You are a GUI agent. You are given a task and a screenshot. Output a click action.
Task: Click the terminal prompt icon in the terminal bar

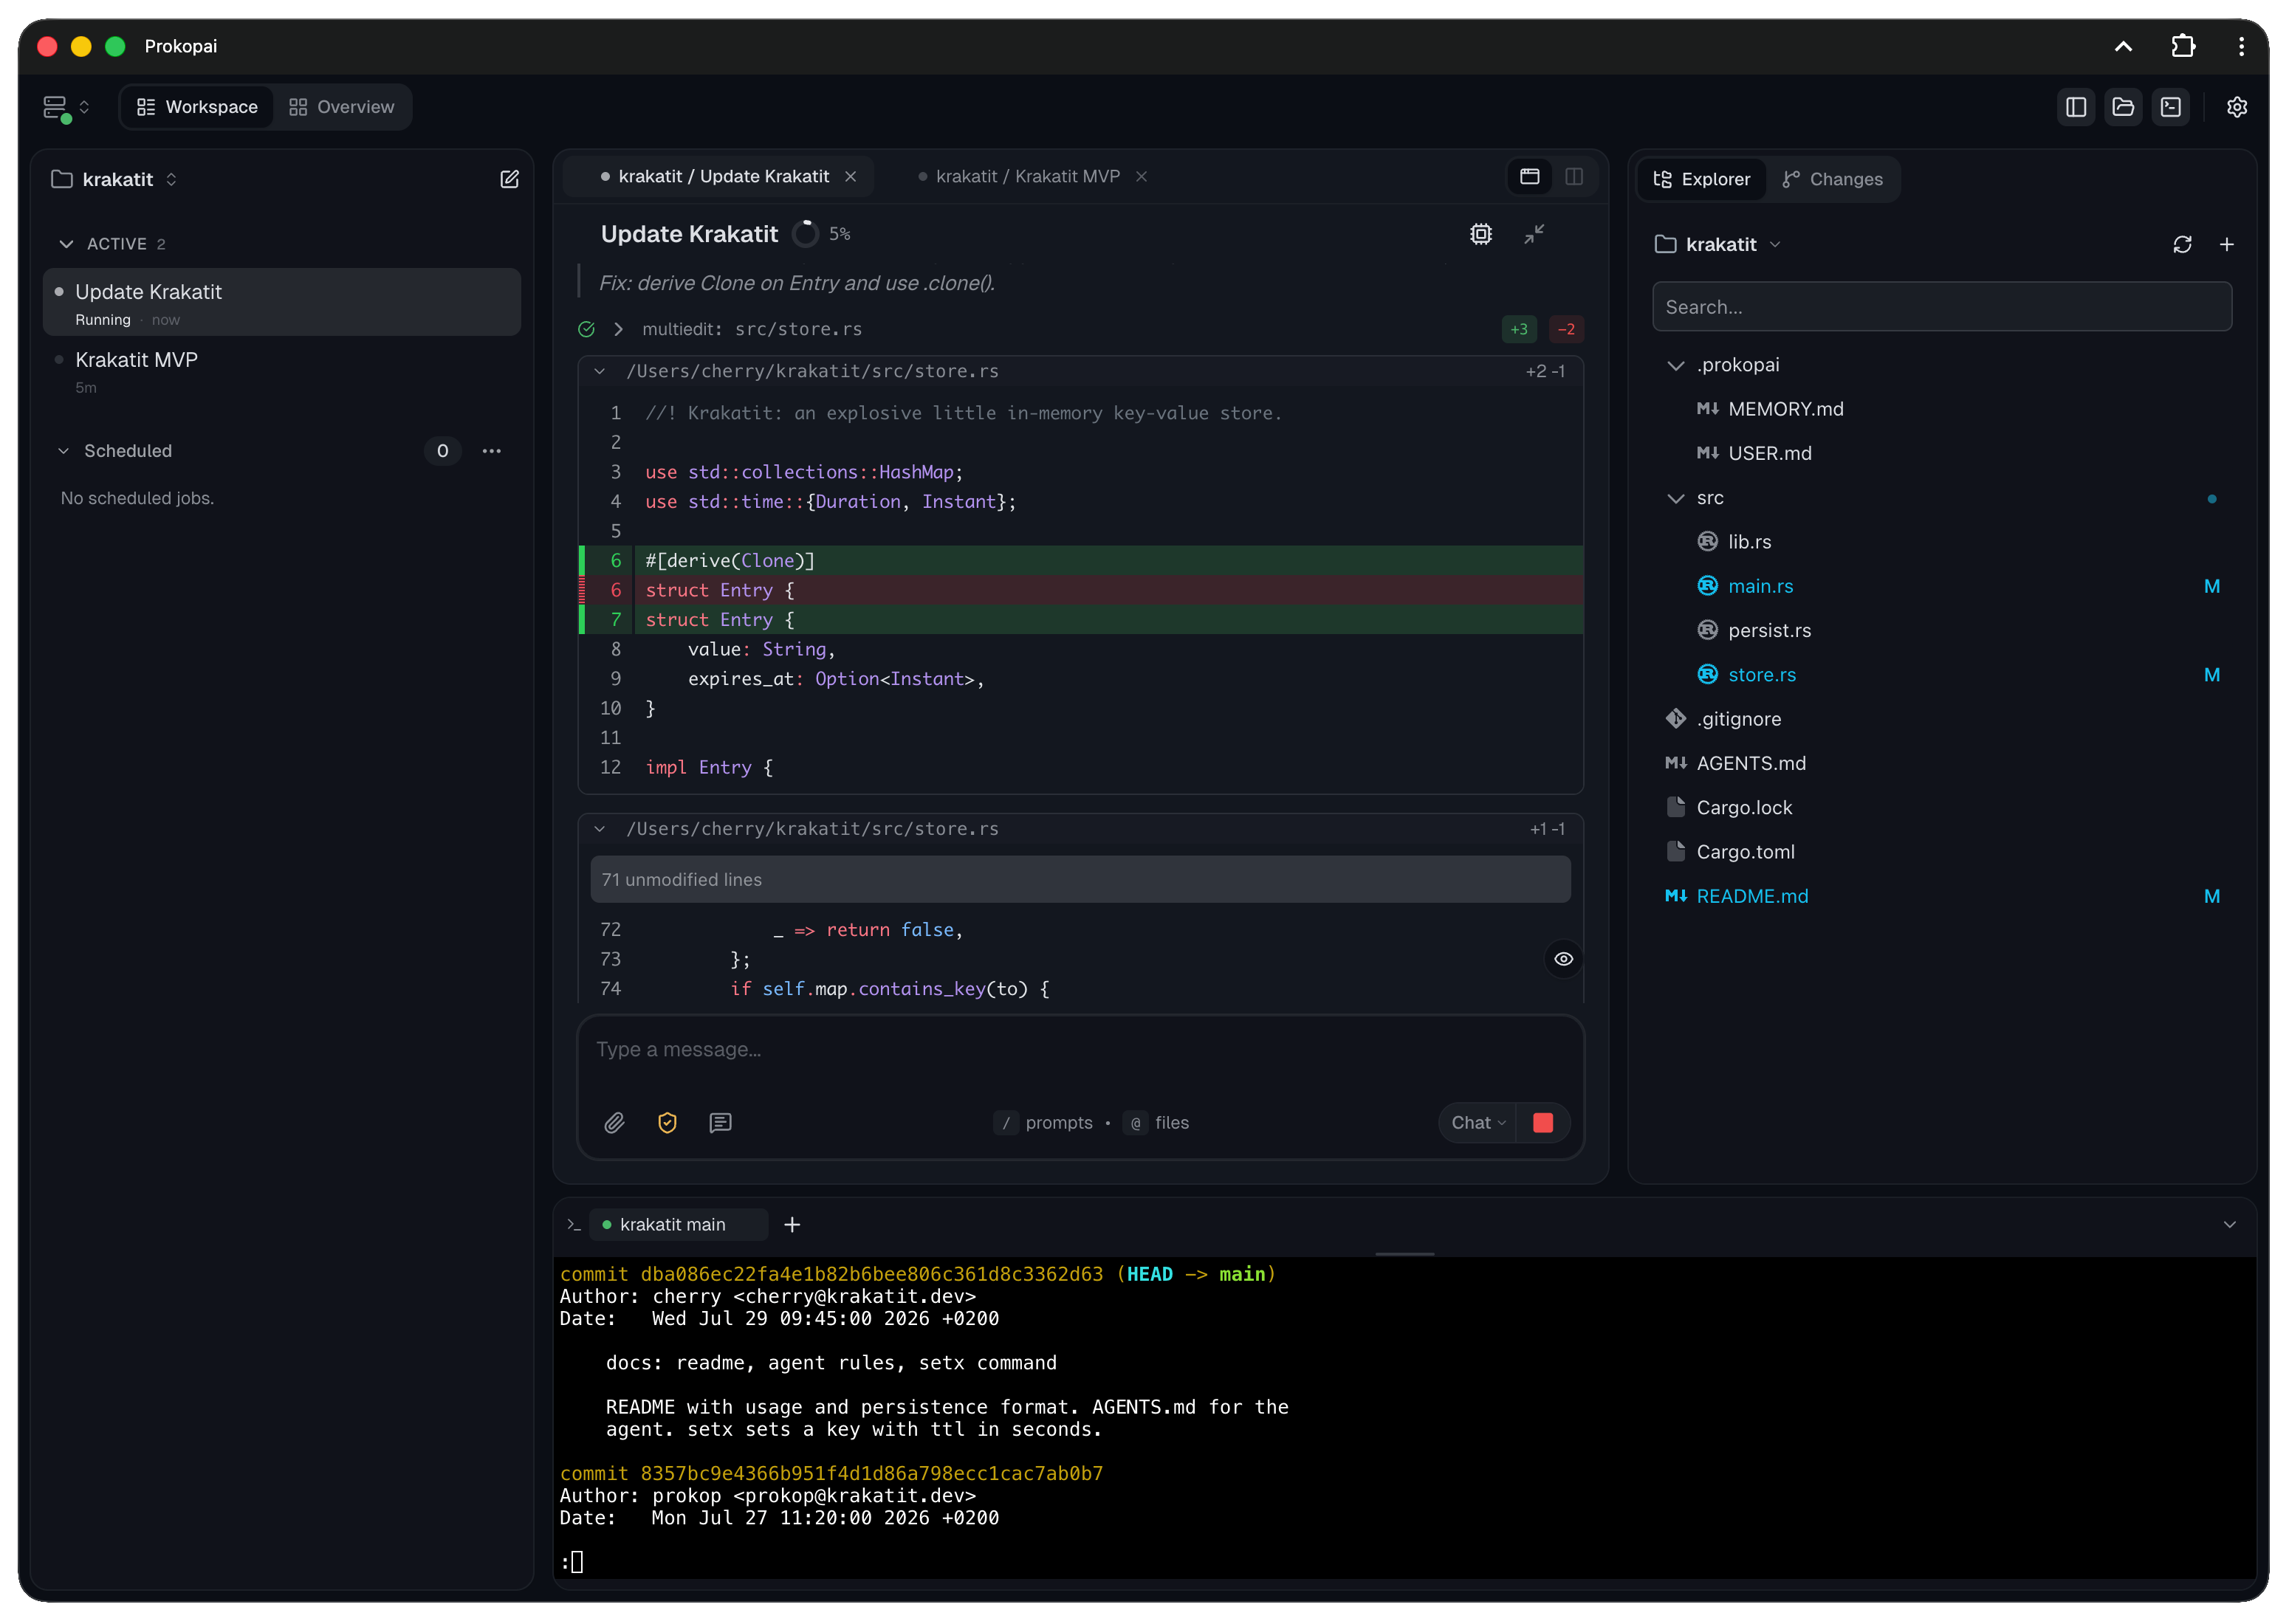pyautogui.click(x=574, y=1224)
